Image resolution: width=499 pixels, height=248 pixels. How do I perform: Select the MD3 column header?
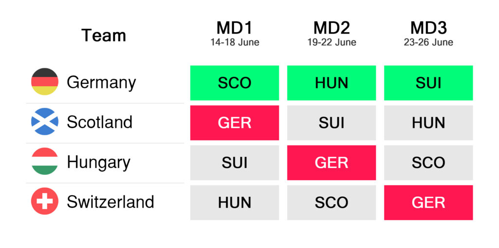(x=428, y=28)
